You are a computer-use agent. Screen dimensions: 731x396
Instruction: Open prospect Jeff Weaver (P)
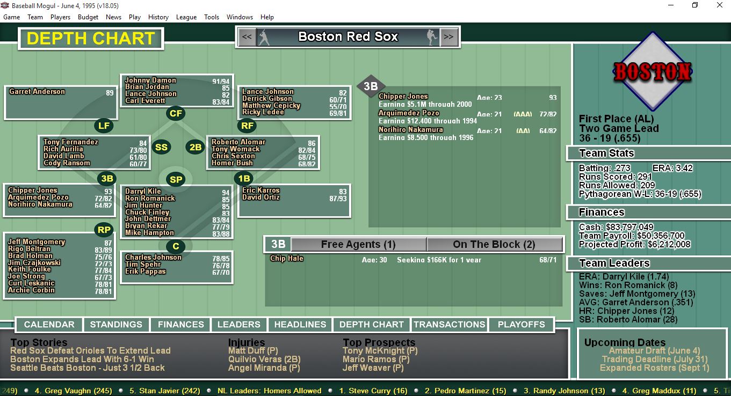pyautogui.click(x=373, y=368)
